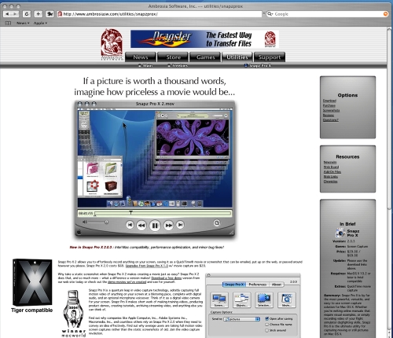Open the Store site navigation tab

click(x=173, y=57)
